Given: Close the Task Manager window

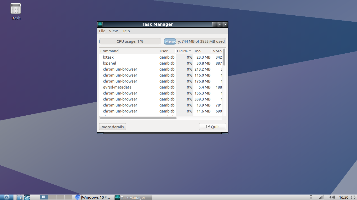Looking at the screenshot, I should pyautogui.click(x=225, y=24).
